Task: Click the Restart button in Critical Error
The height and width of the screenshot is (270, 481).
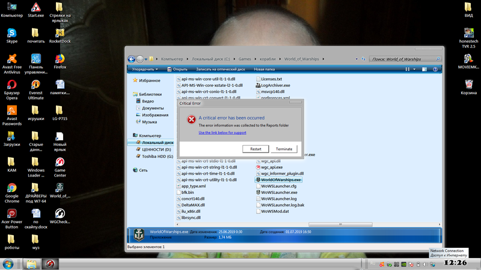Action: (256, 149)
